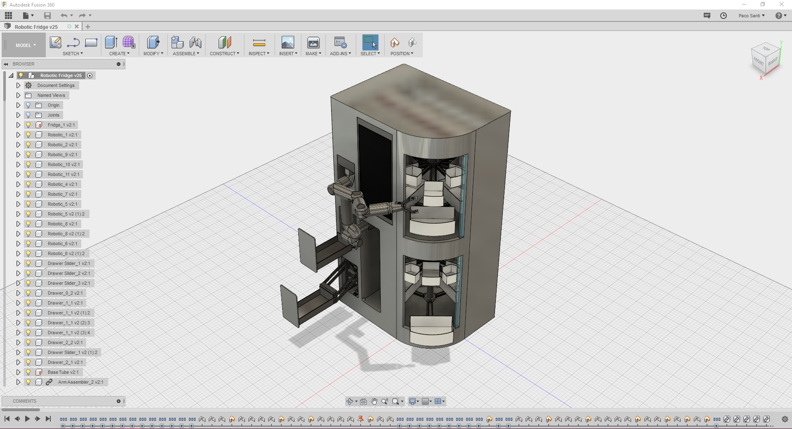Viewport: 792px width, 429px height.
Task: Toggle visibility lightbulb of Origin folder
Action: pyautogui.click(x=28, y=105)
